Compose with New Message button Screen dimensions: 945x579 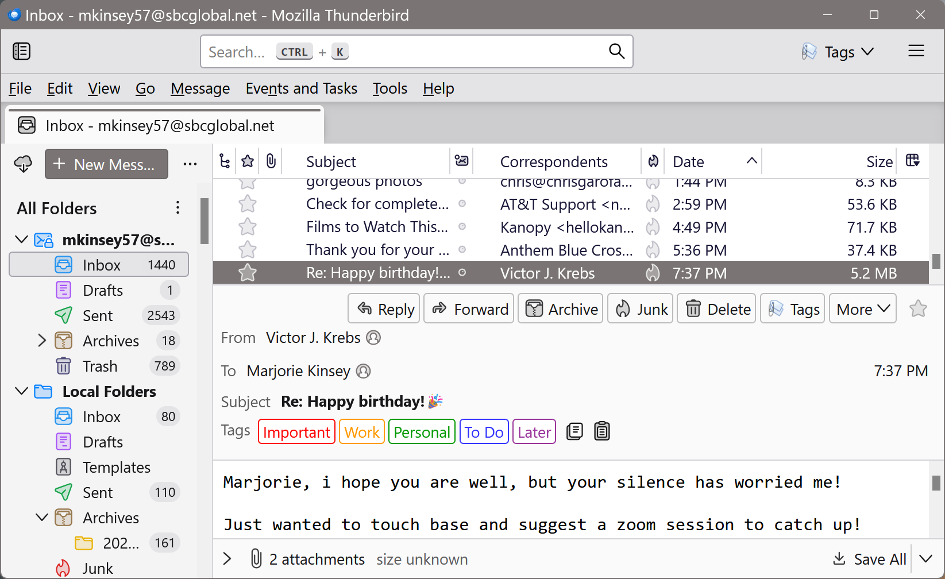click(x=106, y=164)
